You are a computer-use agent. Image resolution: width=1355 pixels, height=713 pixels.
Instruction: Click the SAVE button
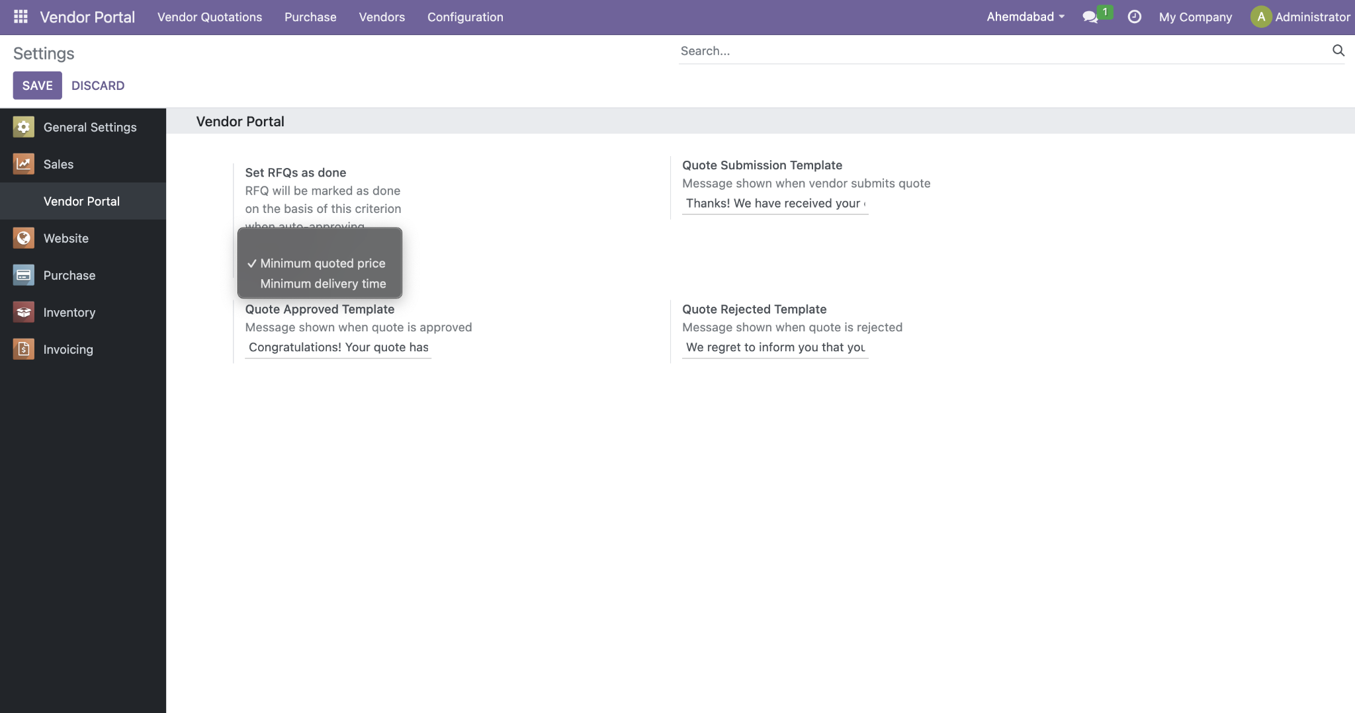(38, 85)
